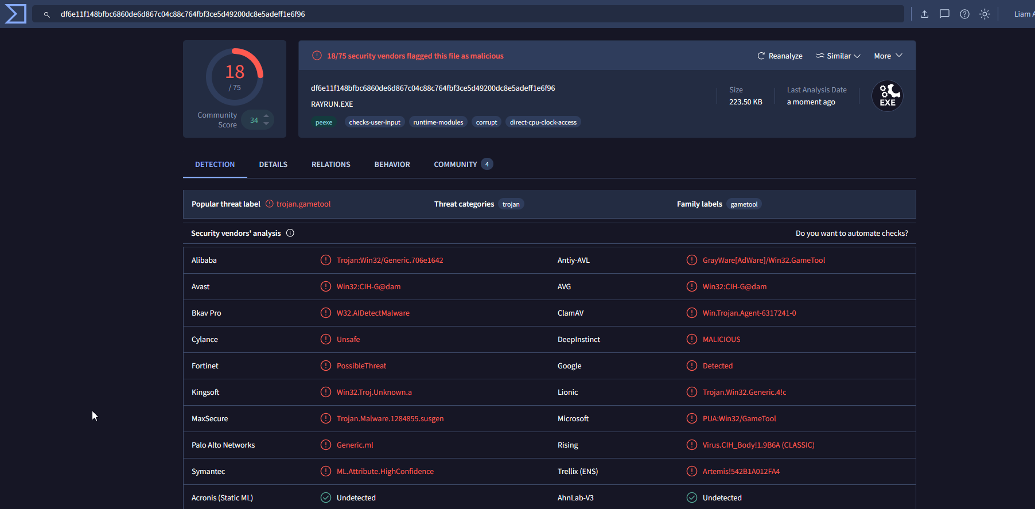Click the search magnifier icon

point(47,14)
